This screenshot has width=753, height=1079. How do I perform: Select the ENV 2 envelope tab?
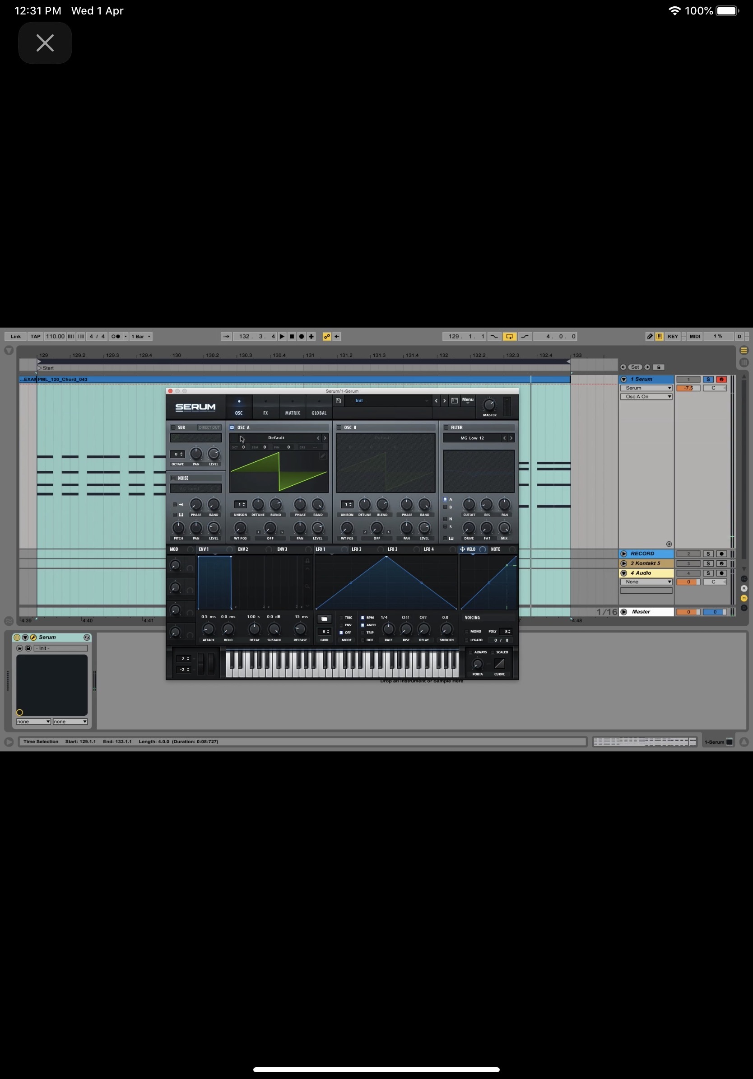pos(243,549)
